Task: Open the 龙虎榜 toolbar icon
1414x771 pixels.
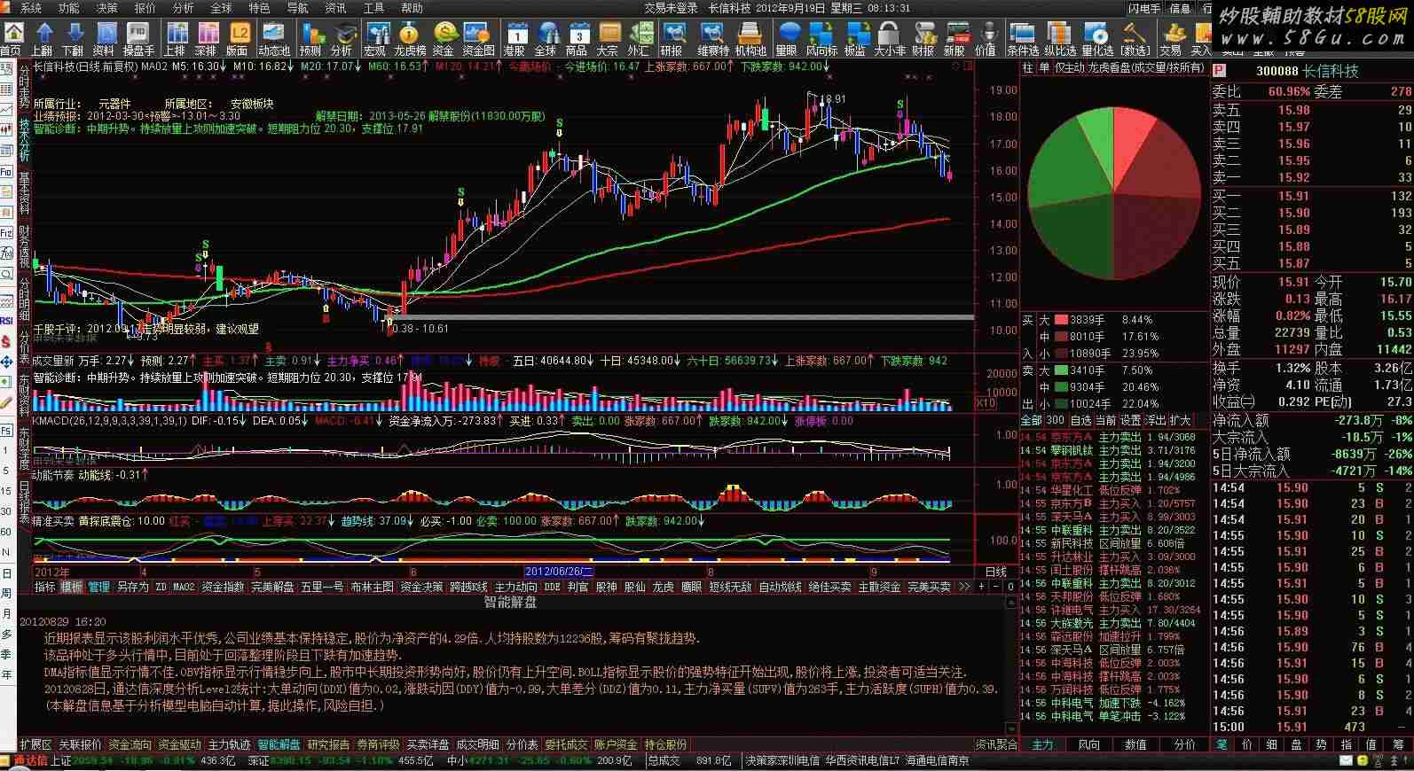Action: click(410, 39)
